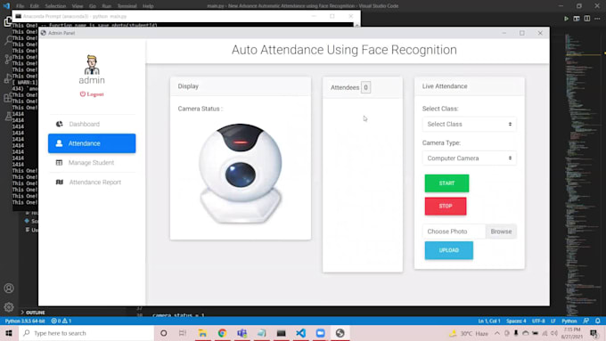Open Zoom from taskbar
606x341 pixels.
pyautogui.click(x=321, y=333)
